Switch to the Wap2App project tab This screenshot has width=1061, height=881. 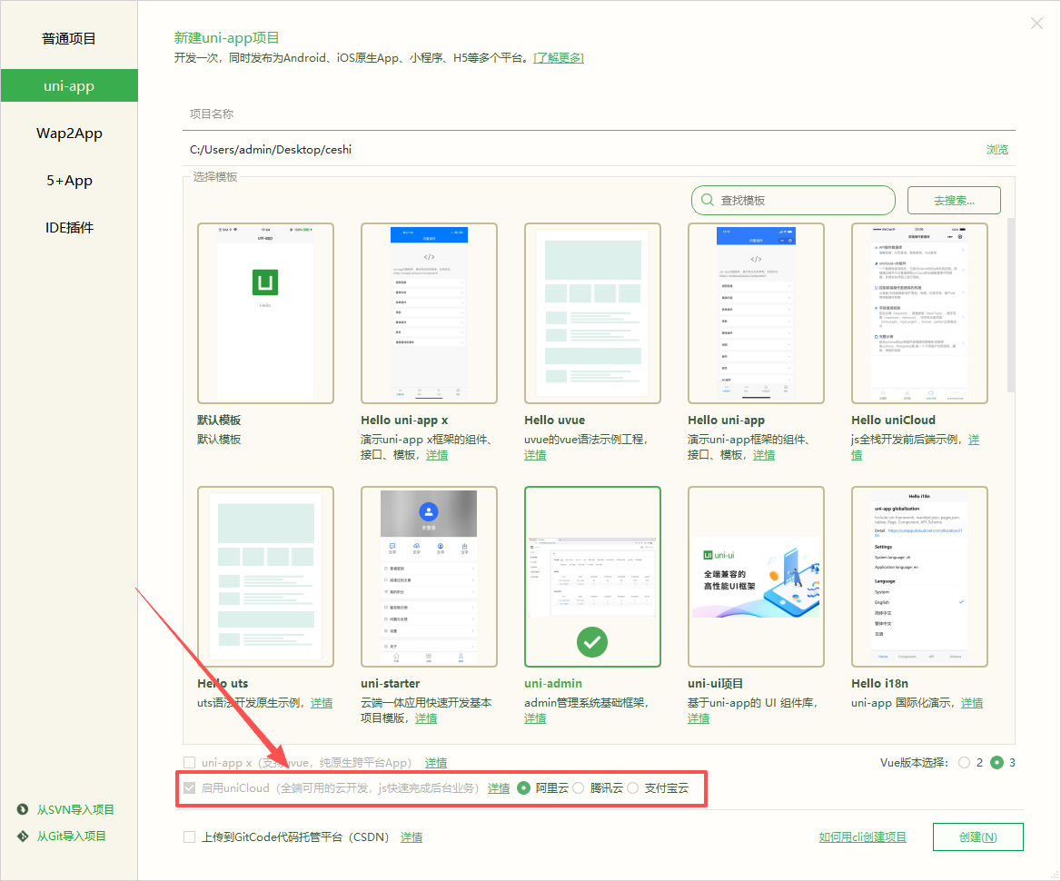click(69, 134)
